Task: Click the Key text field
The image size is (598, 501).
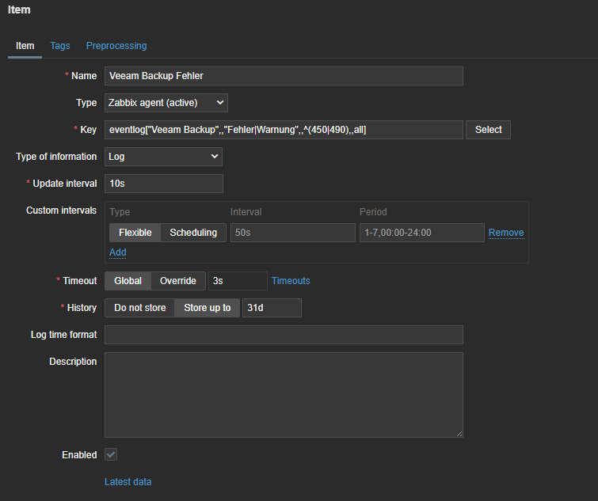Action: [x=284, y=130]
